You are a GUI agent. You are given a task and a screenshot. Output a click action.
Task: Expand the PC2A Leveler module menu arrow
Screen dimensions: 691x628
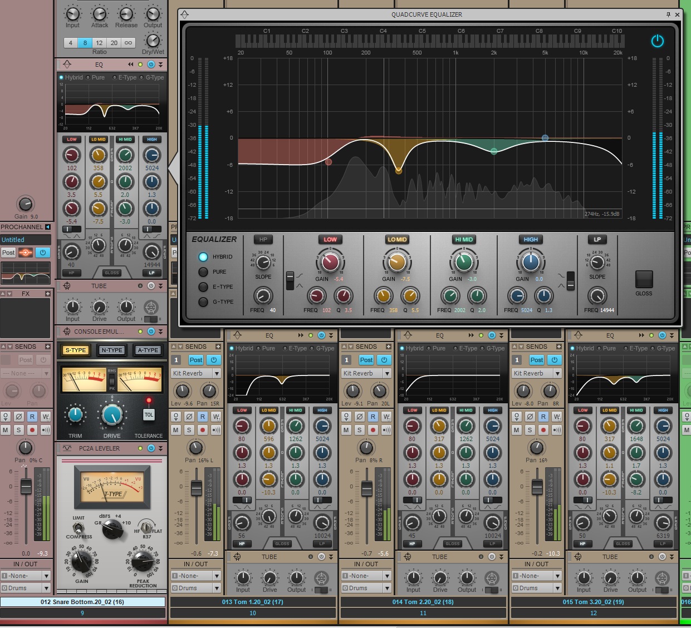160,448
